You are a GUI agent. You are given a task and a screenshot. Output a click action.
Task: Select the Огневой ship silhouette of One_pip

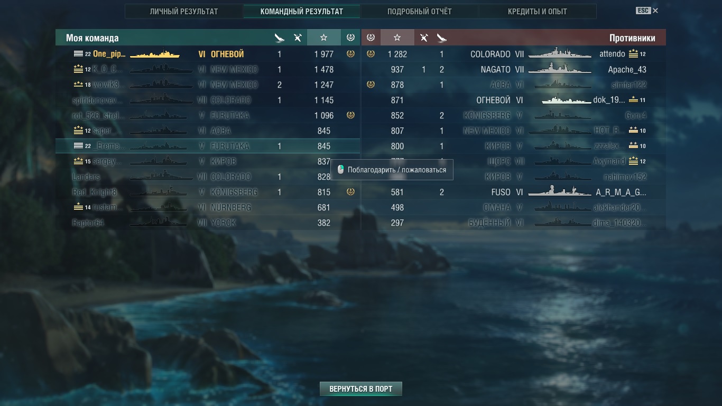[155, 54]
